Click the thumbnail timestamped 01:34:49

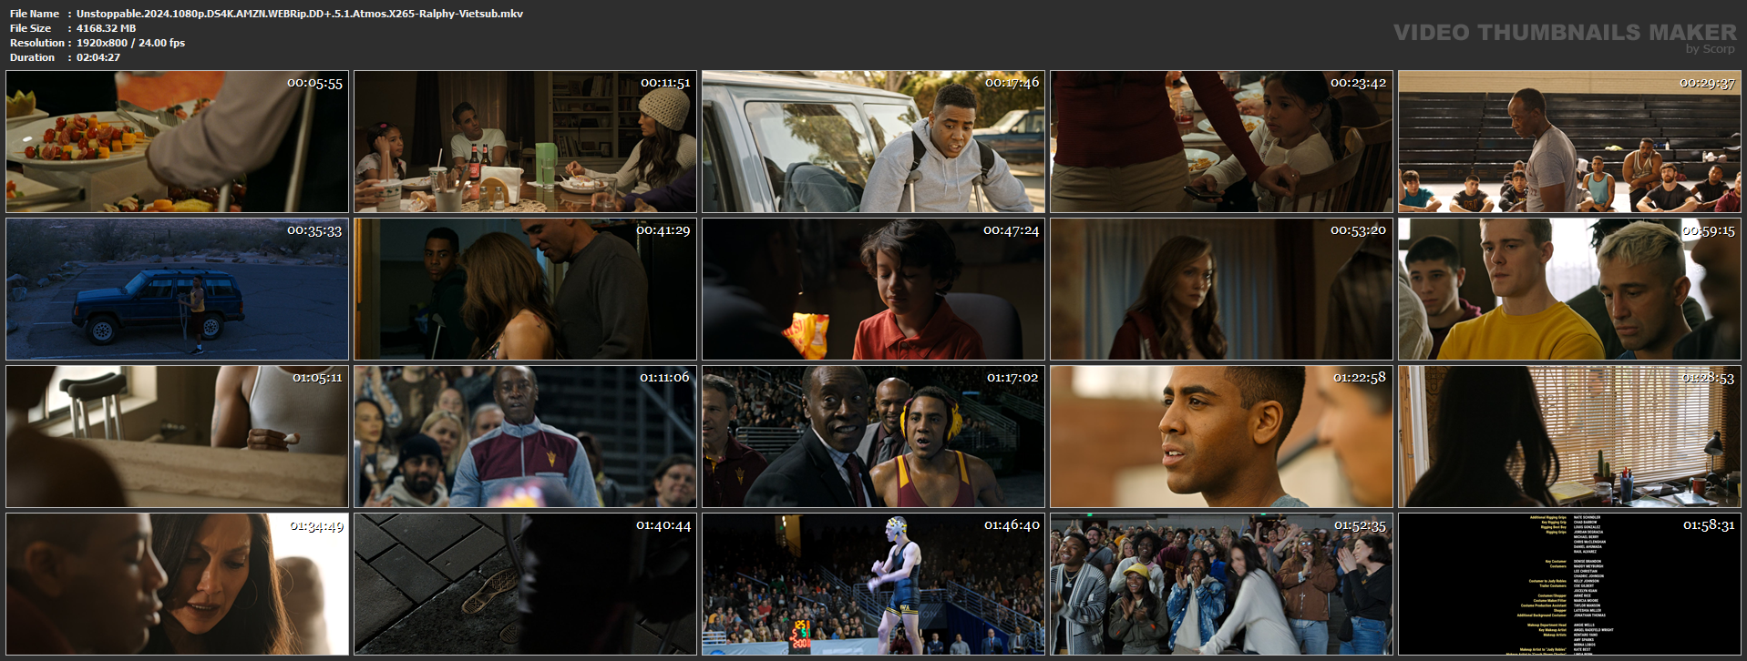coord(177,584)
